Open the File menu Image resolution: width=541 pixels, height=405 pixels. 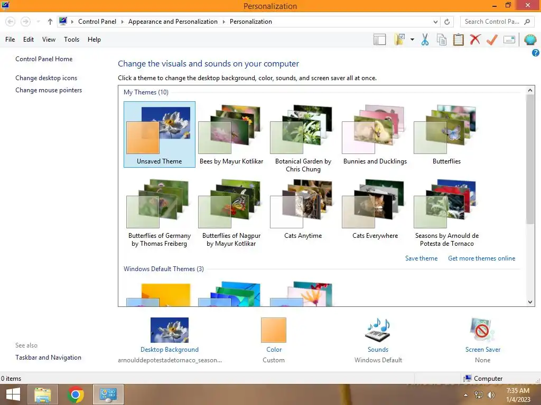(x=10, y=40)
